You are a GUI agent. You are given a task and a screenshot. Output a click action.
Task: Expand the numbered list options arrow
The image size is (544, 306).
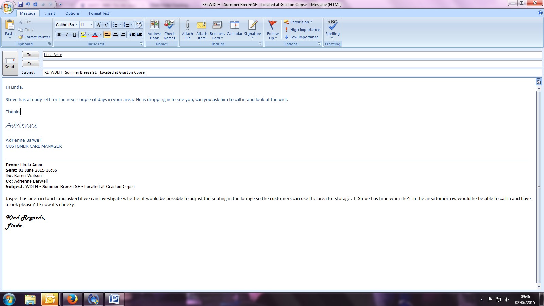point(132,25)
